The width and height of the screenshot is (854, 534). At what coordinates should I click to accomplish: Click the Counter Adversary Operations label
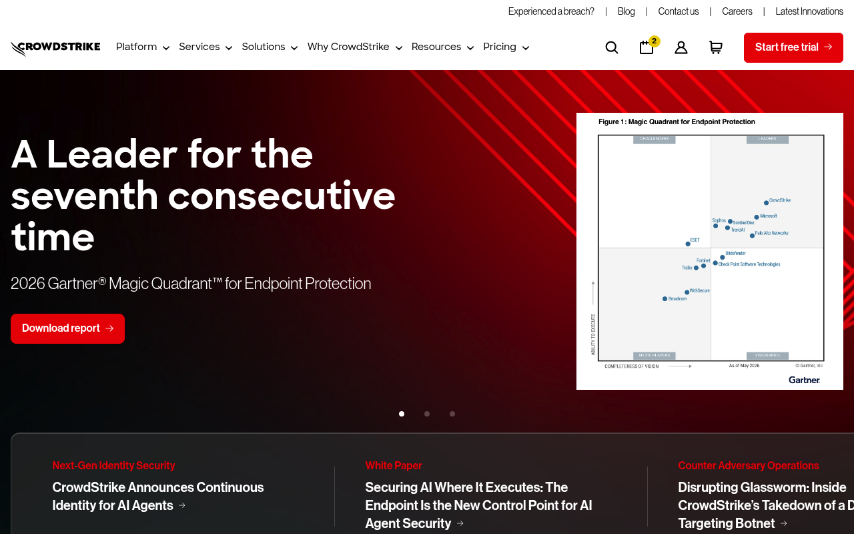[x=749, y=466]
